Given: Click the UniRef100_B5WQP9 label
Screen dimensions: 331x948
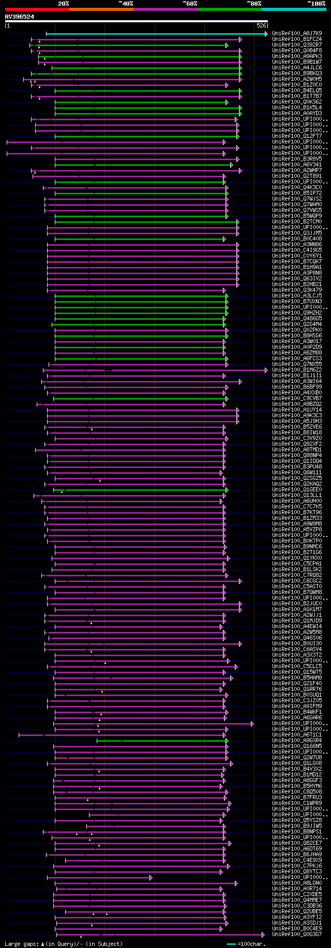Looking at the screenshot, I should click(297, 216).
